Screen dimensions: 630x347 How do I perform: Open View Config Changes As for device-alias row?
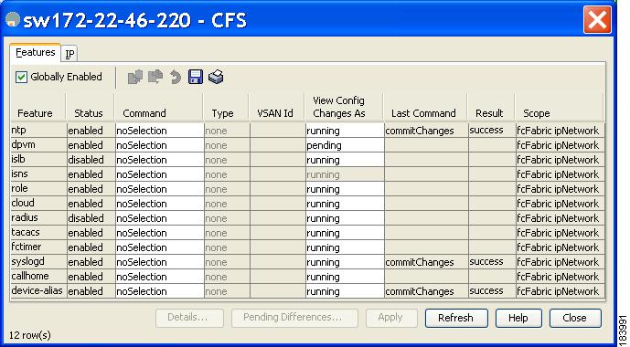pyautogui.click(x=345, y=291)
